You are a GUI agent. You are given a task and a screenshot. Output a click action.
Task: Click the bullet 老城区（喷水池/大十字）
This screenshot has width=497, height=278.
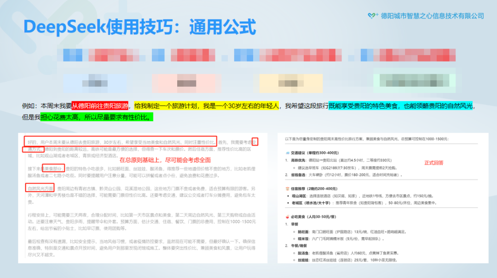click(x=311, y=203)
